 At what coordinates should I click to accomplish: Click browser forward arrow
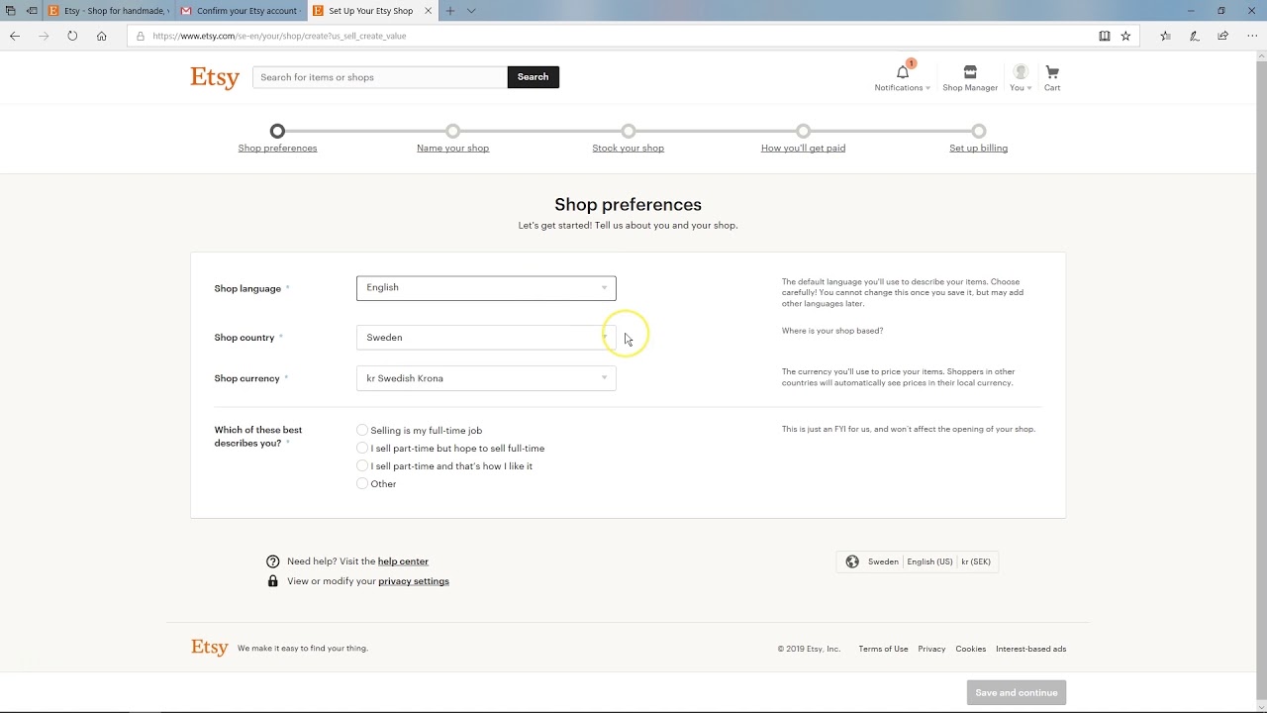click(44, 36)
